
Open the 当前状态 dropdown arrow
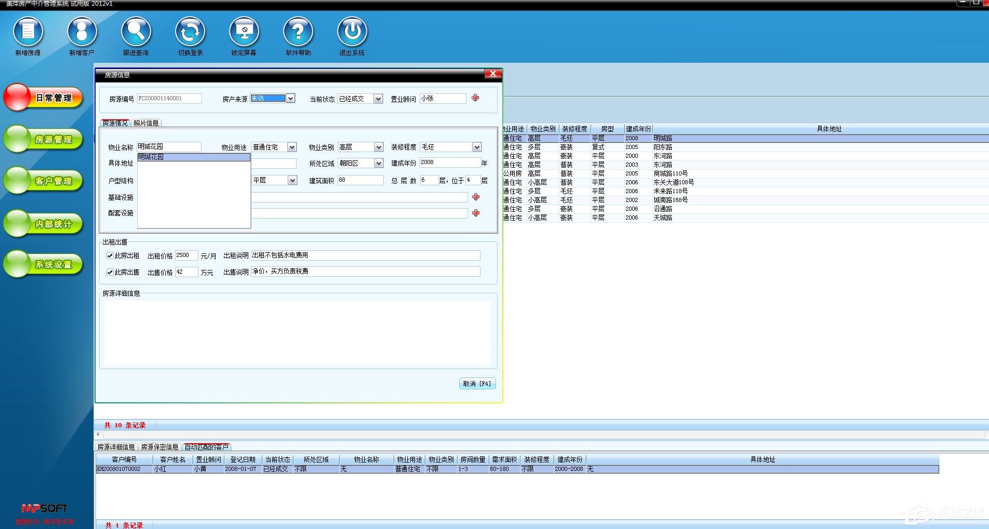click(378, 99)
